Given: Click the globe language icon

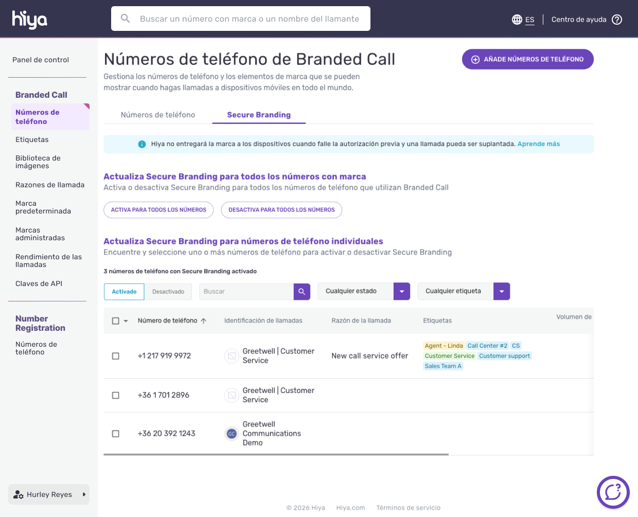Looking at the screenshot, I should click(x=517, y=20).
